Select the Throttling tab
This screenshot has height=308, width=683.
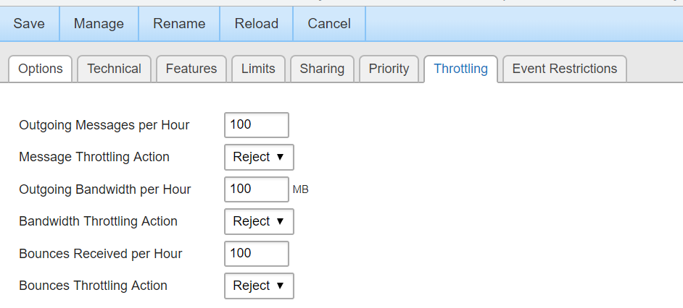point(461,69)
